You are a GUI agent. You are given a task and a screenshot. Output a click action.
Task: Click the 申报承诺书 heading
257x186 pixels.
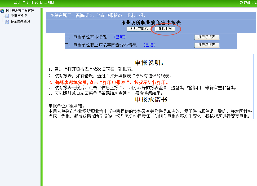point(151,100)
